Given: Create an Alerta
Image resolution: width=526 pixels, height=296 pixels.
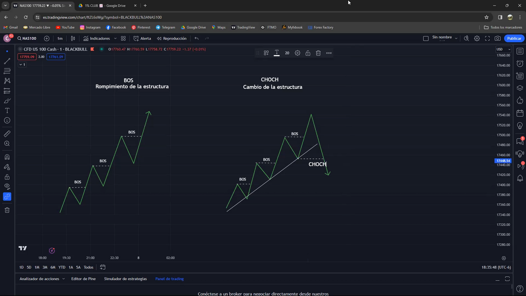Looking at the screenshot, I should point(142,39).
